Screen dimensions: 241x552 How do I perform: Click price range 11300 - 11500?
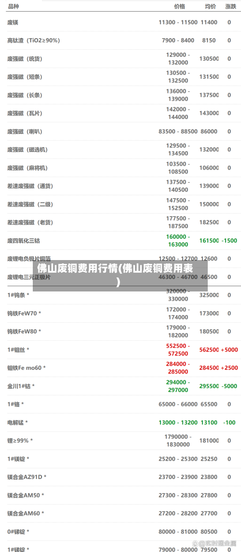(x=178, y=22)
